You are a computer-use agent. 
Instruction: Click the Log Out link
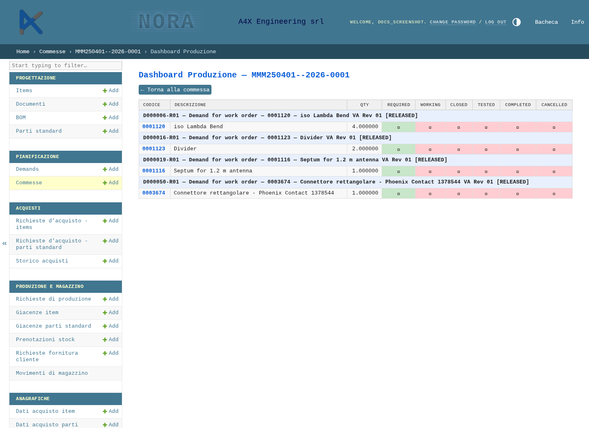(496, 22)
